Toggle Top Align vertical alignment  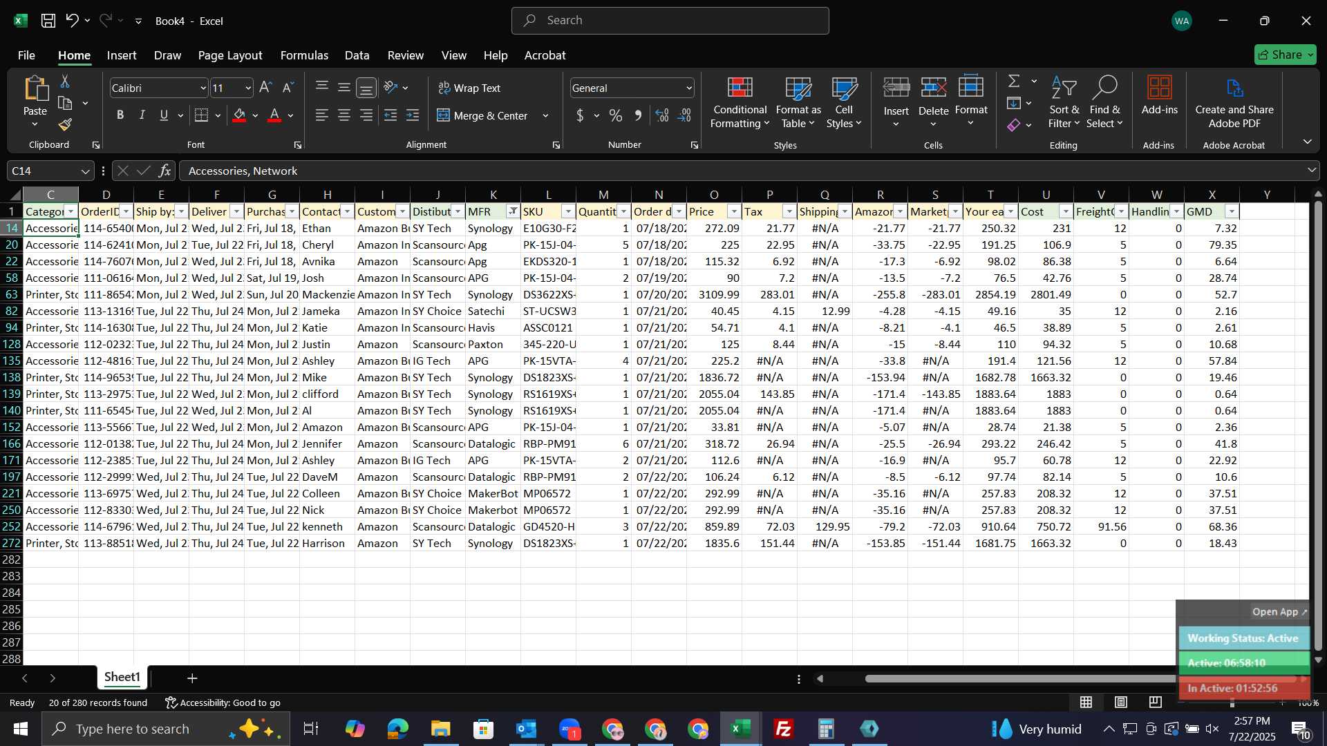[x=322, y=88]
